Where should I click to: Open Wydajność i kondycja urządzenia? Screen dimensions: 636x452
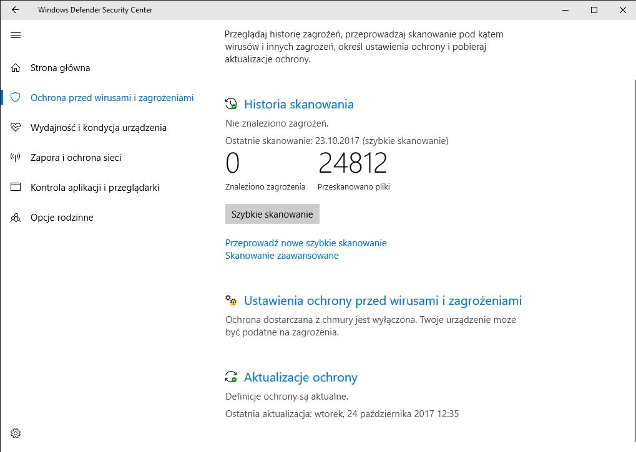pos(99,128)
